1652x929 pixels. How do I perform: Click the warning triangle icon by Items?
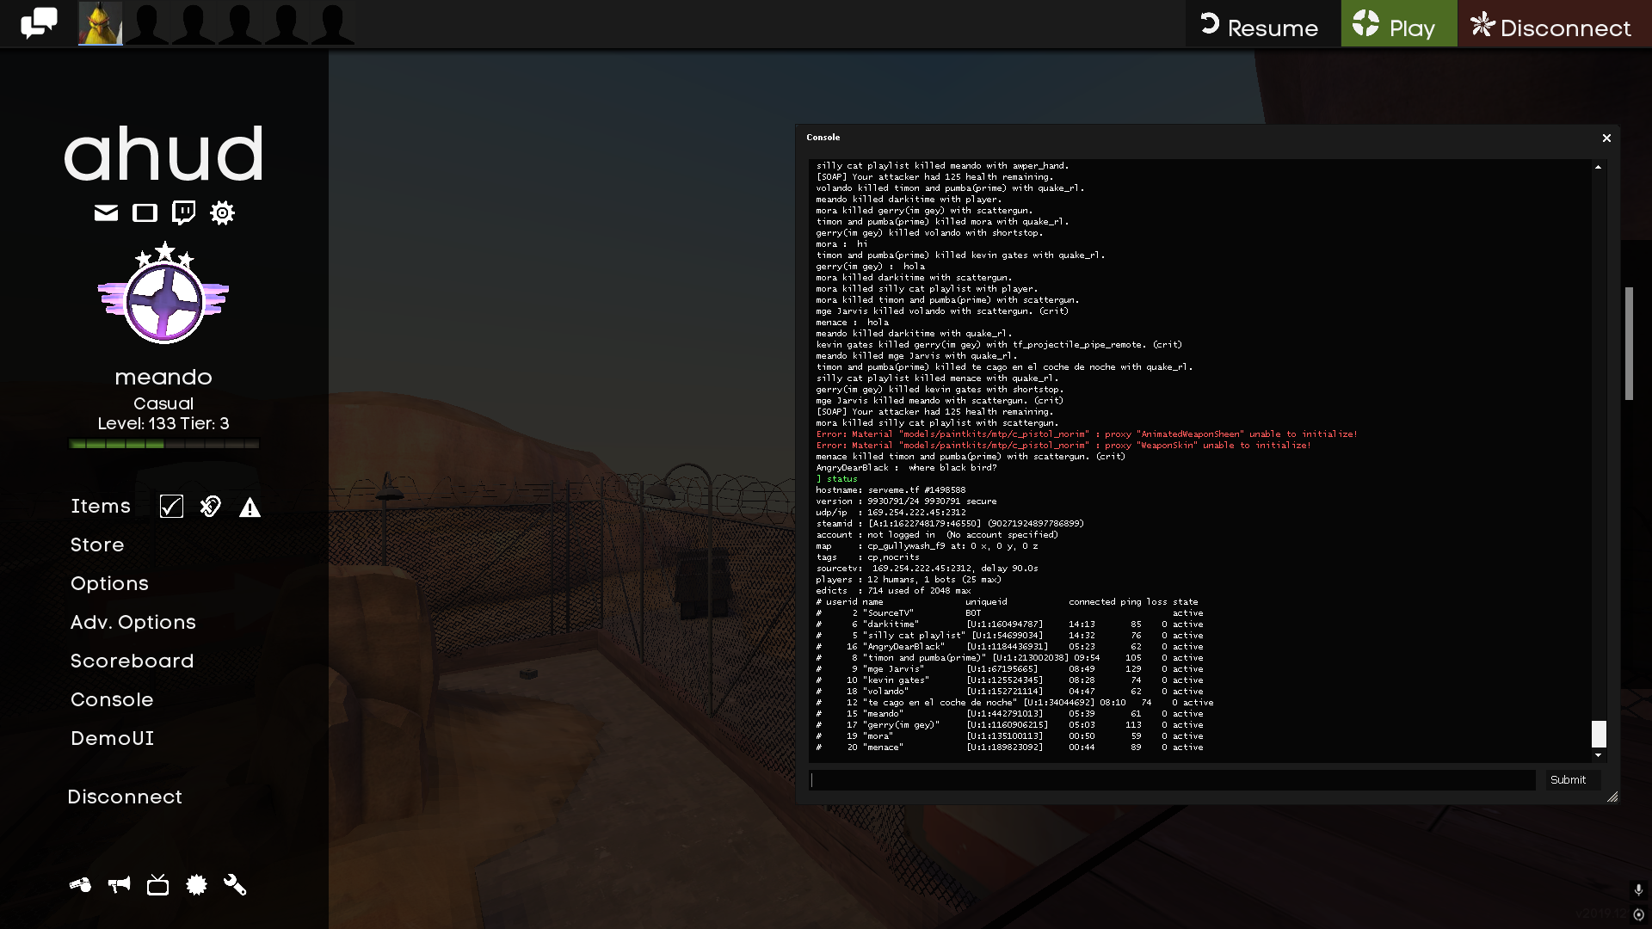[x=250, y=508]
